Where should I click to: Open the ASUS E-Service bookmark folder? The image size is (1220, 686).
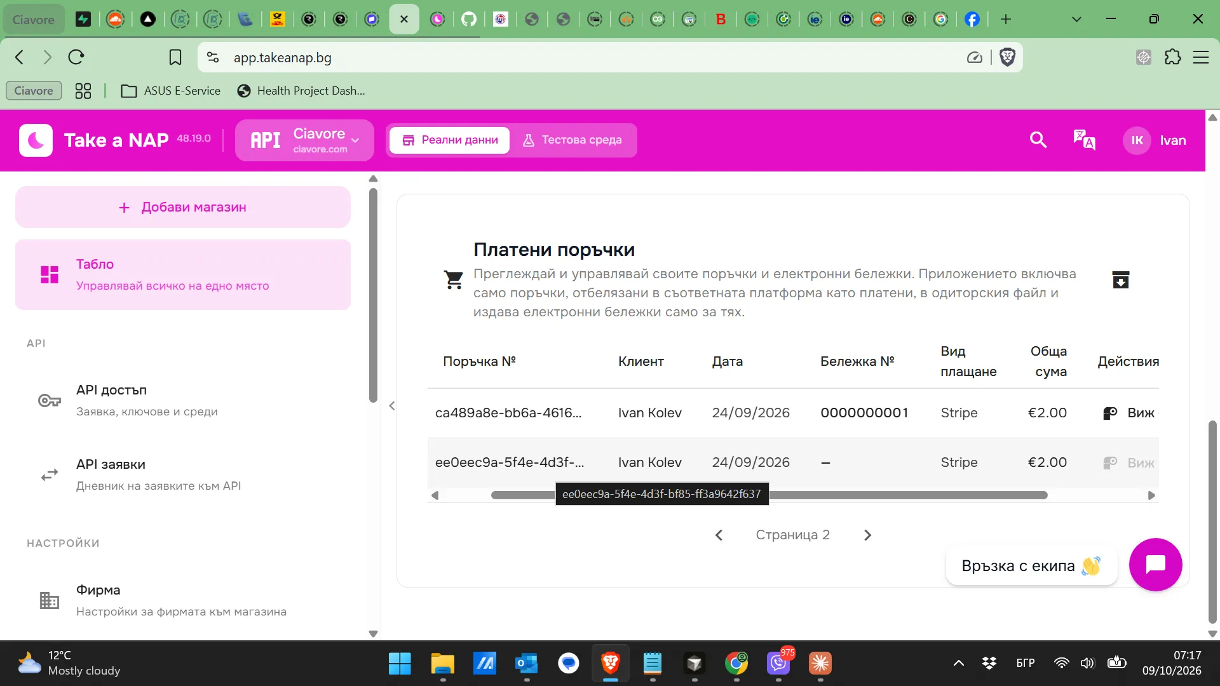point(171,91)
